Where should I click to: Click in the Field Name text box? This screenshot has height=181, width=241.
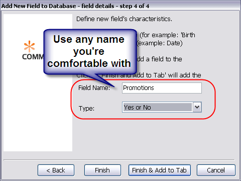coord(162,88)
